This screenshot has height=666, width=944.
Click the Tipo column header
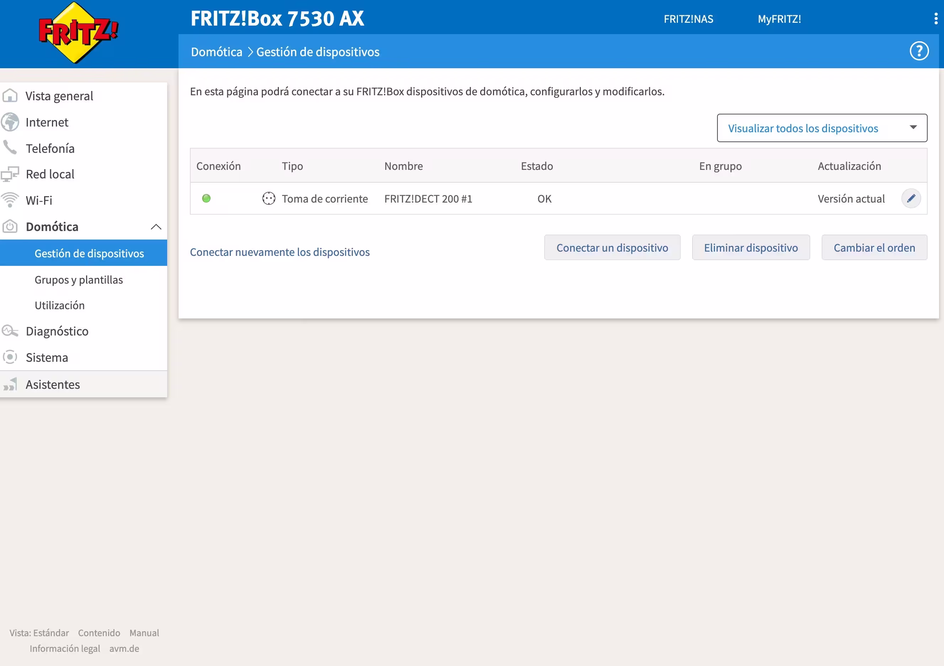click(292, 166)
